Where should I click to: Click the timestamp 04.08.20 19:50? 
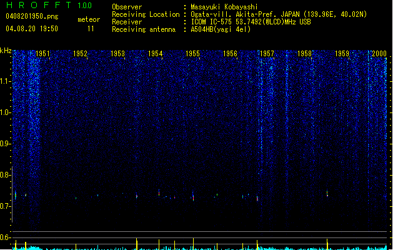click(32, 29)
